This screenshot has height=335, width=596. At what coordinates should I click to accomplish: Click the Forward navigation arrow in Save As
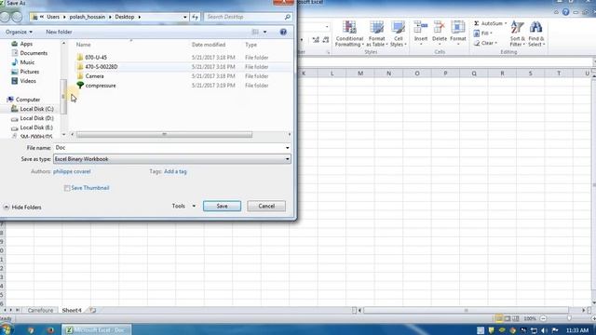pos(17,17)
